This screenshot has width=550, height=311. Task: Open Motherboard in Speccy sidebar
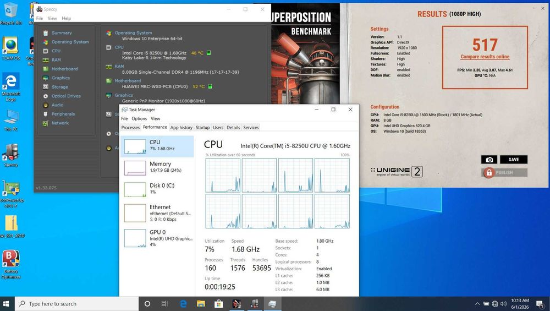point(64,69)
